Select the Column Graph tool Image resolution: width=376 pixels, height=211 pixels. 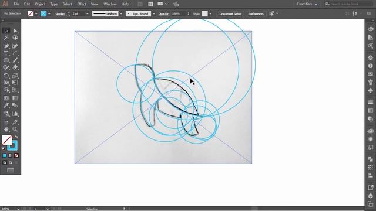pyautogui.click(x=15, y=114)
